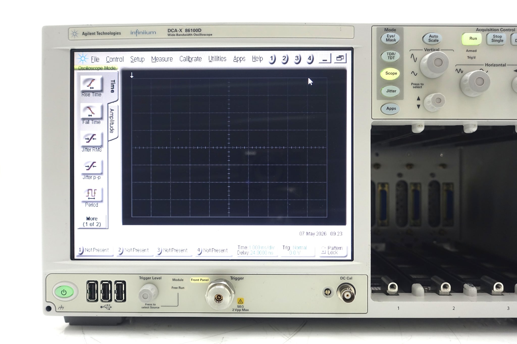Click the first USB port
Screen dimensions: 517x344
click(92, 291)
